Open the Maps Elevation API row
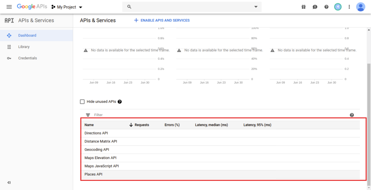371x190 pixels. [221, 158]
